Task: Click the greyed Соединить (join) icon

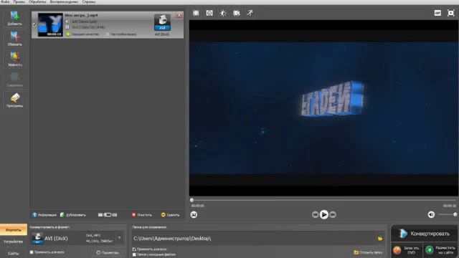Action: pyautogui.click(x=14, y=80)
